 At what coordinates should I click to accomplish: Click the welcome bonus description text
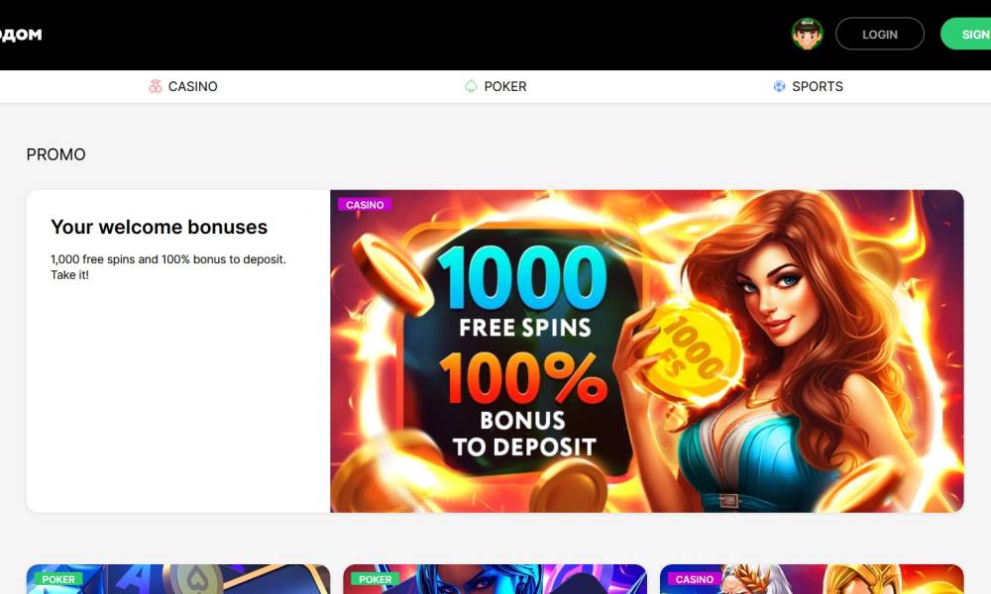[x=168, y=267]
